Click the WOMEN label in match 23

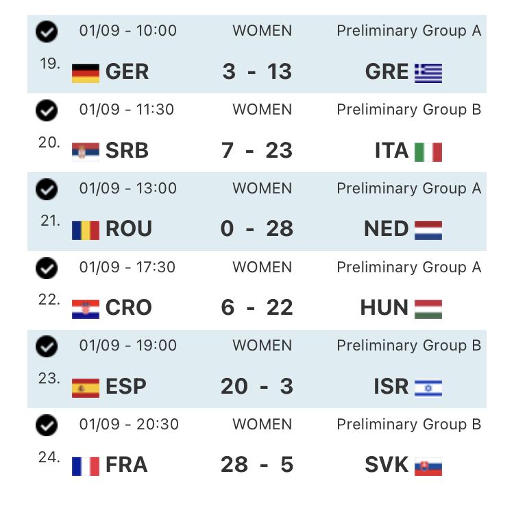click(x=262, y=346)
